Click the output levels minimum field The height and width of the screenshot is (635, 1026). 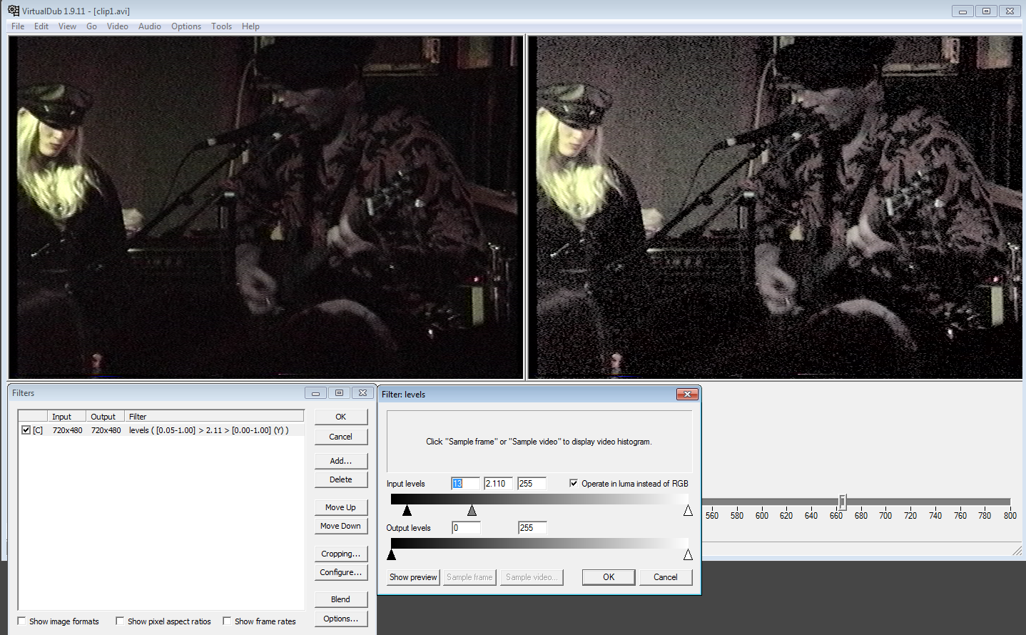(x=466, y=528)
